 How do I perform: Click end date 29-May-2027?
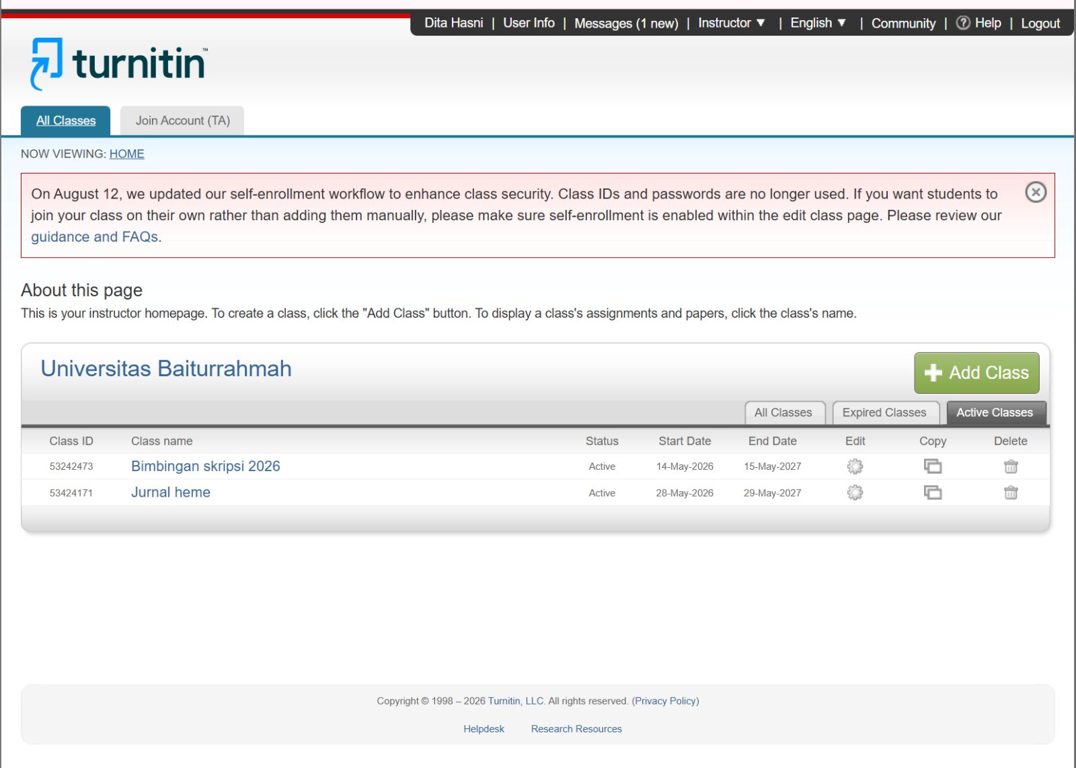point(772,493)
